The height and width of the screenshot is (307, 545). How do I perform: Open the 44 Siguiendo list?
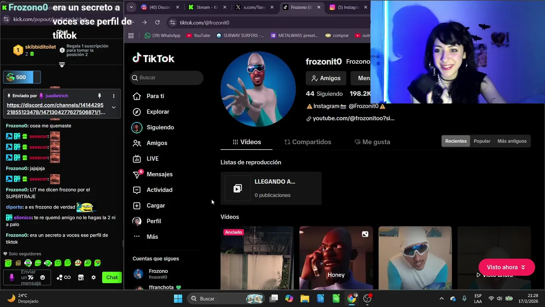(x=324, y=94)
